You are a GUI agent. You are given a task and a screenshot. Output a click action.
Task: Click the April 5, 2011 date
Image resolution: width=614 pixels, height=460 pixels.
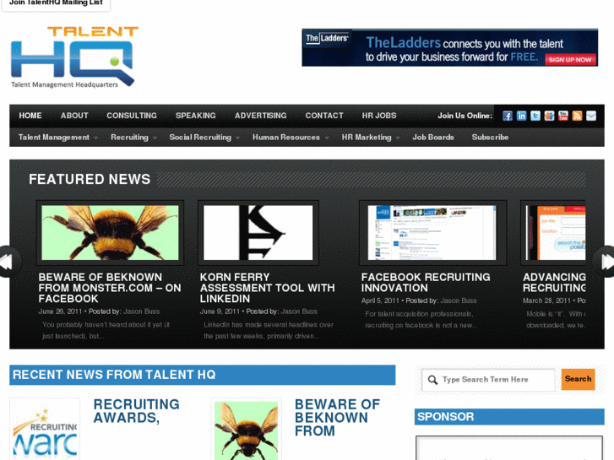[x=380, y=300]
